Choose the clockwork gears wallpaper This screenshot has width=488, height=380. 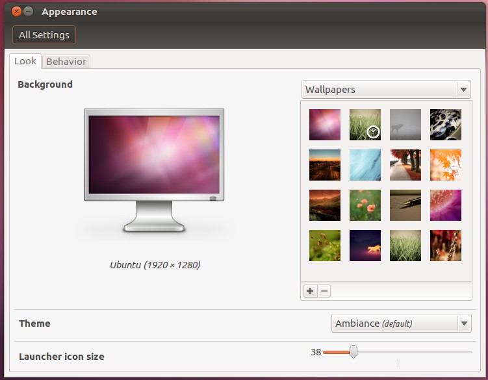pyautogui.click(x=446, y=125)
